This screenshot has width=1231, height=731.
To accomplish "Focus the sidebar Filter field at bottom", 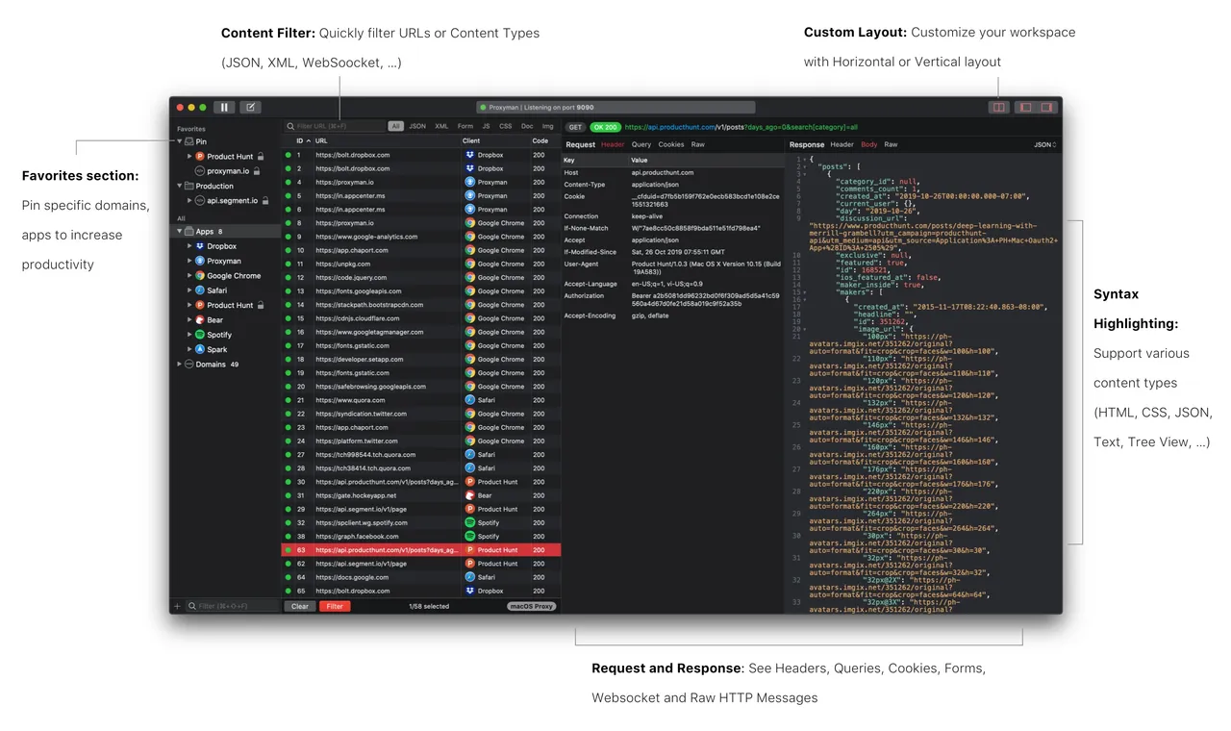I will point(233,606).
